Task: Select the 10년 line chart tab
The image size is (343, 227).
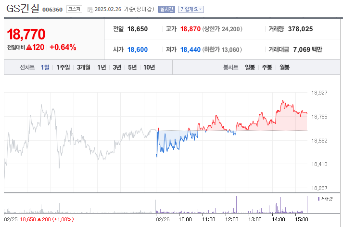Action: [149, 67]
